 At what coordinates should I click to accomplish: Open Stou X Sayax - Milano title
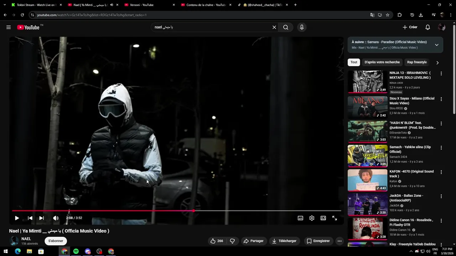(412, 101)
